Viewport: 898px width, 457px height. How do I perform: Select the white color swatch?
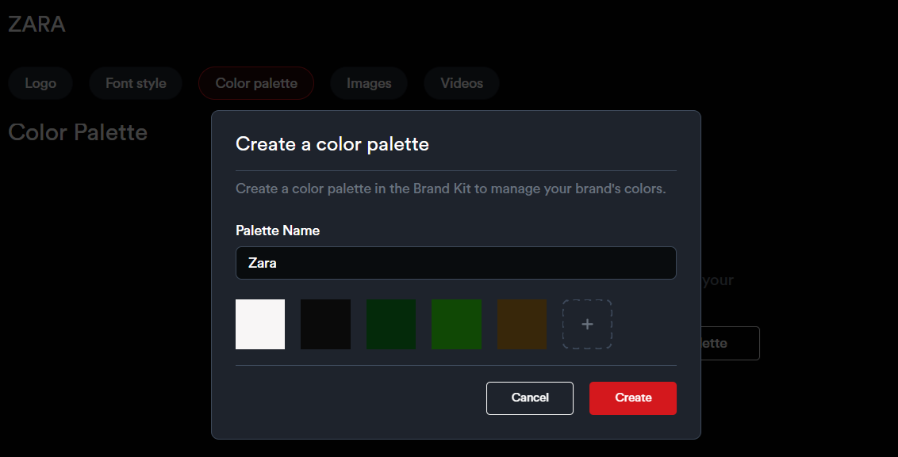260,324
